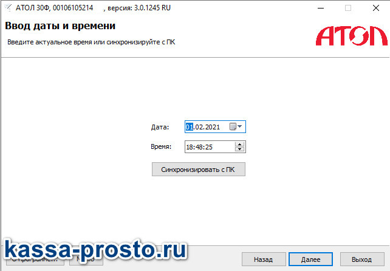The width and height of the screenshot is (390, 271).
Task: Exit the wizard via Выход button
Action: pos(362,259)
